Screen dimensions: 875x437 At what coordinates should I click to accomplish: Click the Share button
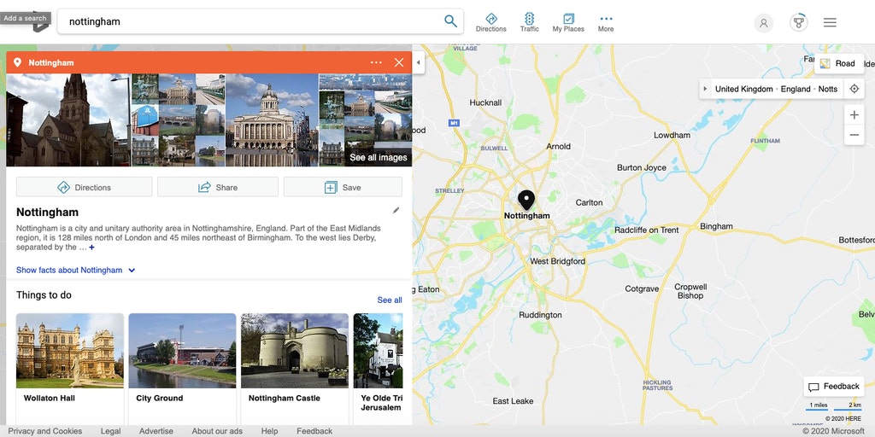(x=218, y=188)
